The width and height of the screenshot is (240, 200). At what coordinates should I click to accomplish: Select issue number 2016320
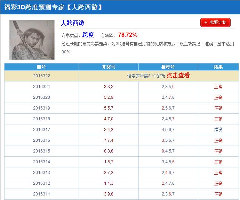point(41,97)
